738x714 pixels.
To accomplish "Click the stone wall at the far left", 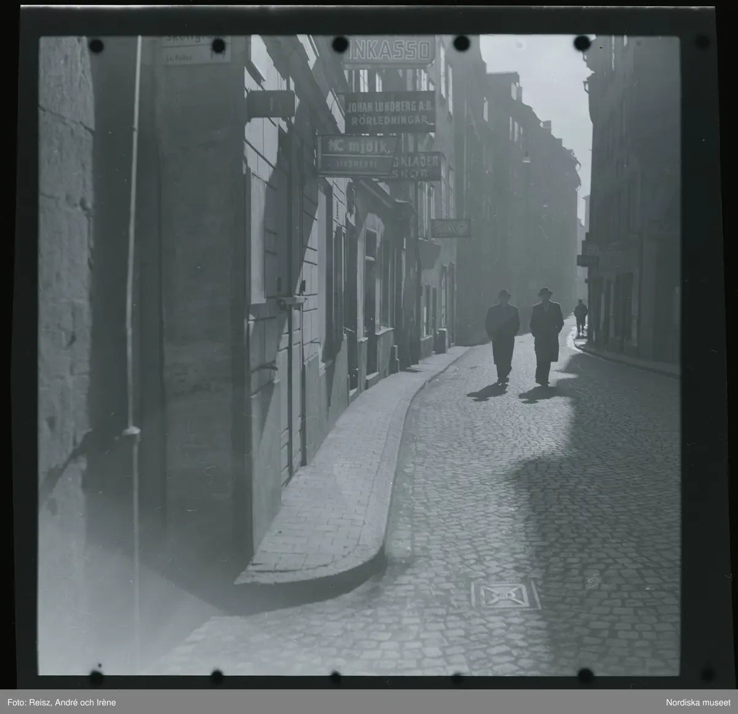I will (65, 246).
